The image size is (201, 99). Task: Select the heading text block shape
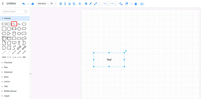[19, 24]
